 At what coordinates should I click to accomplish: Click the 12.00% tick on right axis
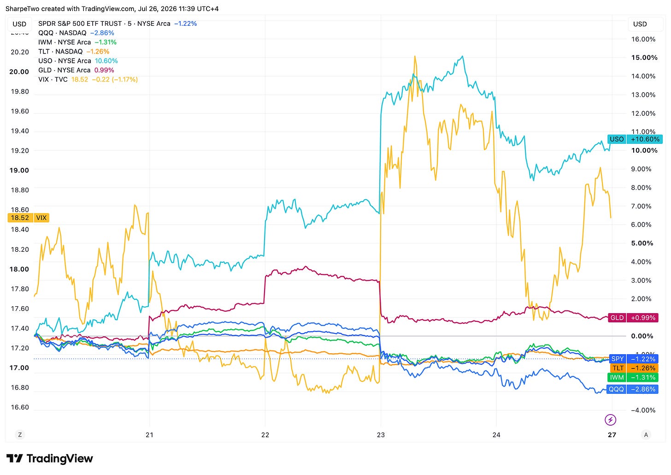[x=643, y=113]
